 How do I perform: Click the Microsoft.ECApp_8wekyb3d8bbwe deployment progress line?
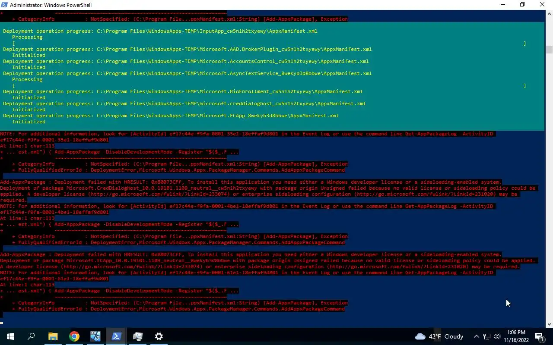point(171,116)
